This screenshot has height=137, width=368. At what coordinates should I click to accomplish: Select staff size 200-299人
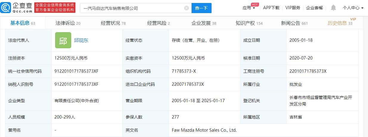(65, 117)
